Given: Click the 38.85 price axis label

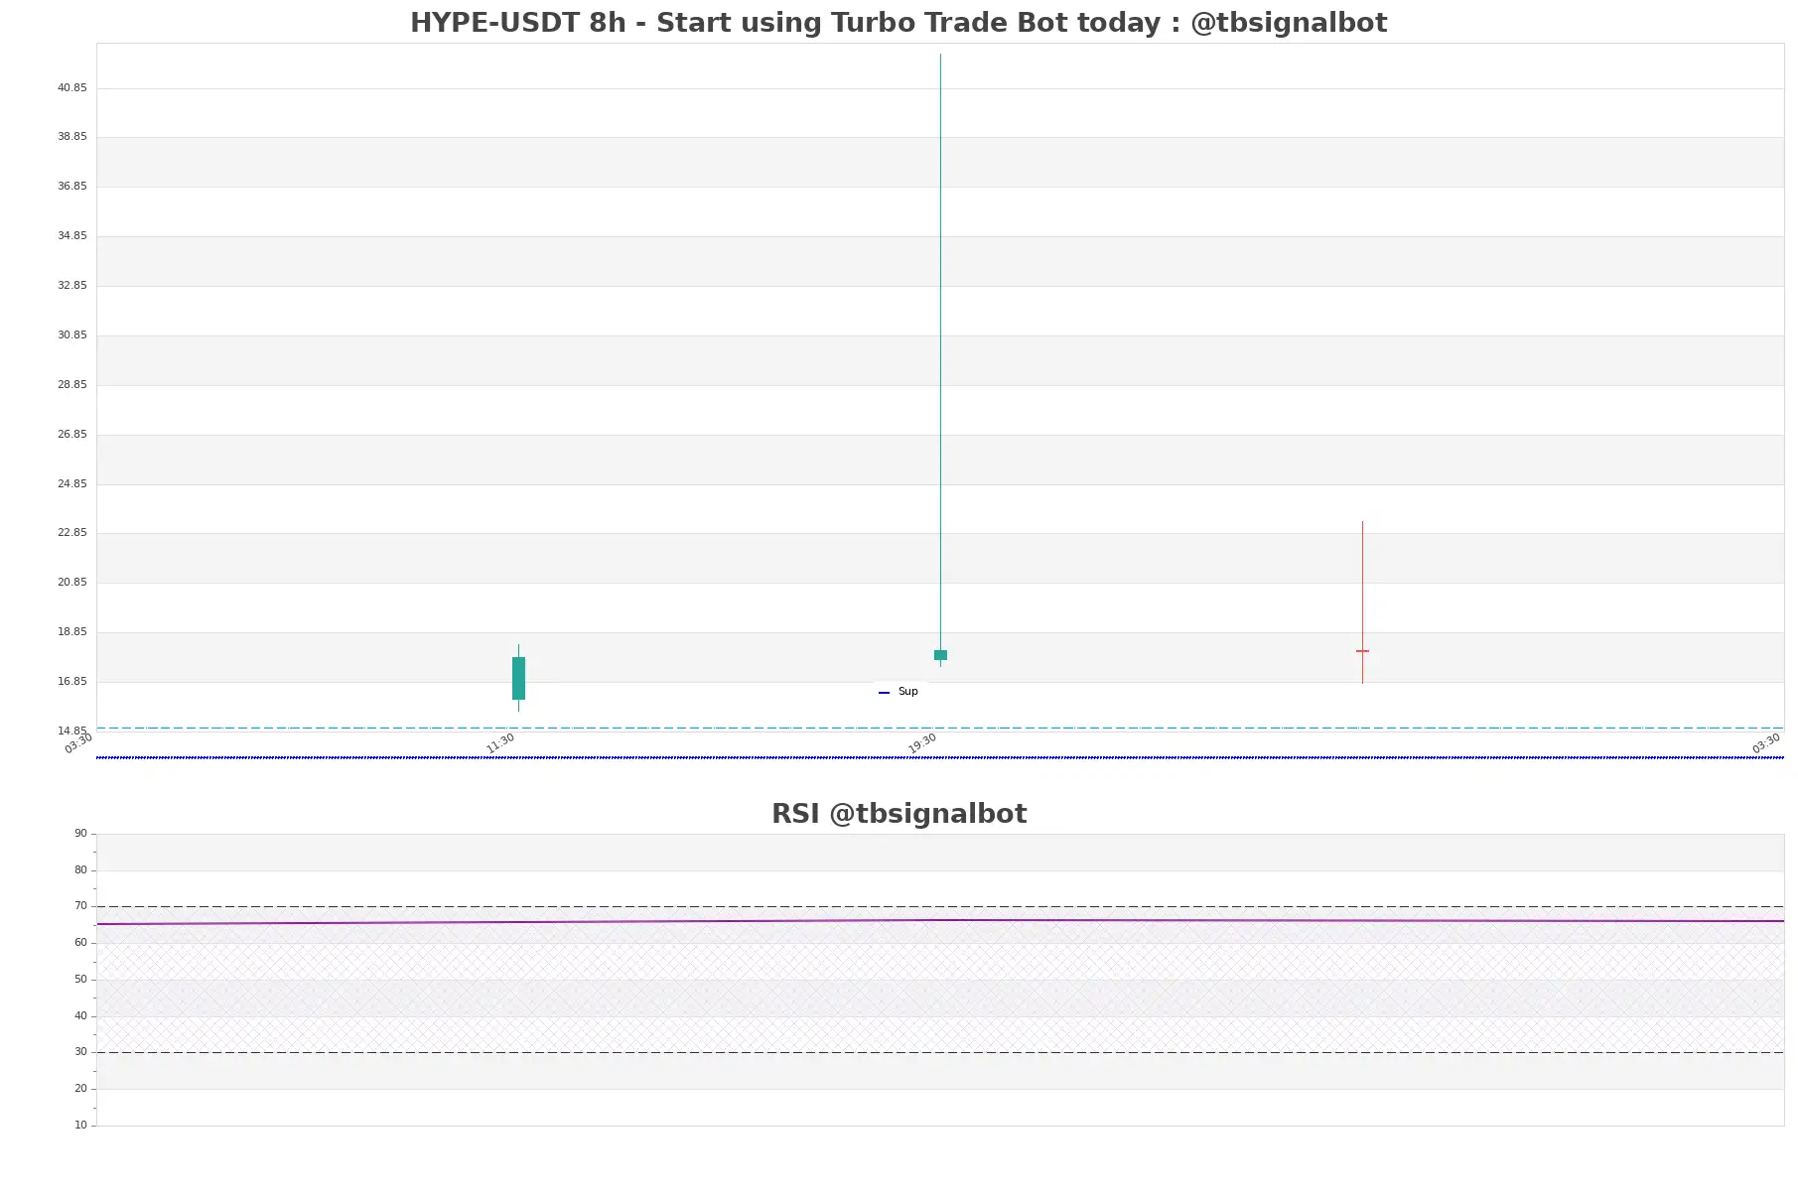Looking at the screenshot, I should [x=71, y=137].
